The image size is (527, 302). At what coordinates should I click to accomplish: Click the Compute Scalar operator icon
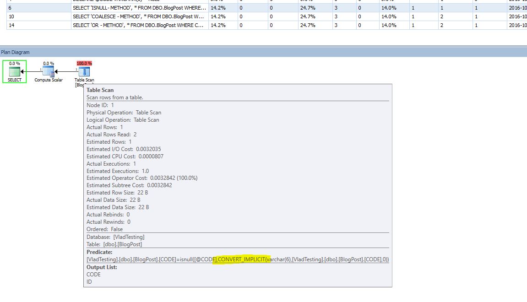click(48, 71)
